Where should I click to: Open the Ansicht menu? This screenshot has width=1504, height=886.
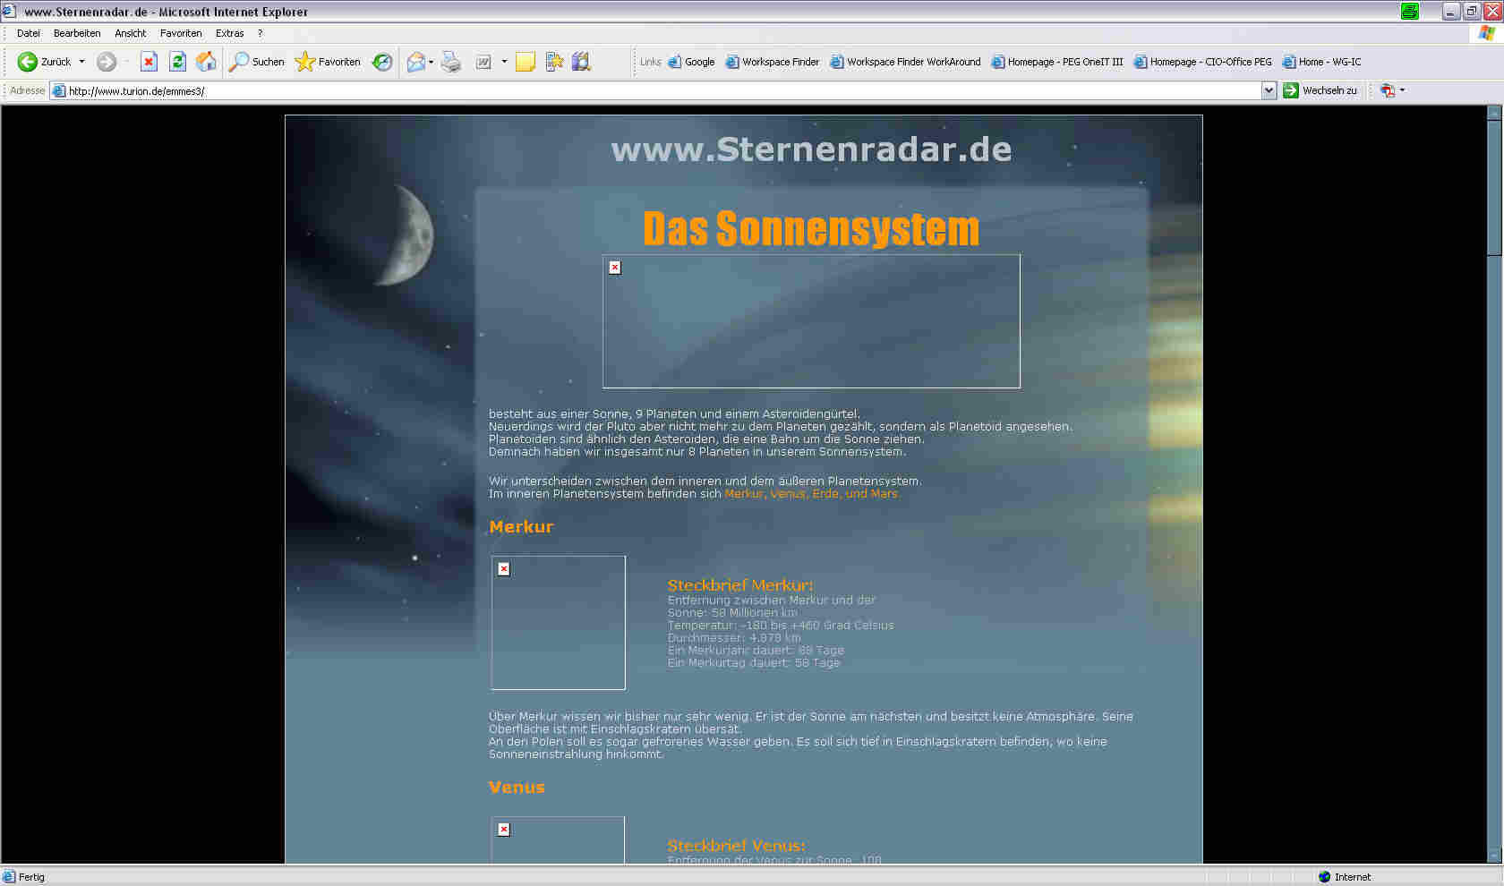130,33
